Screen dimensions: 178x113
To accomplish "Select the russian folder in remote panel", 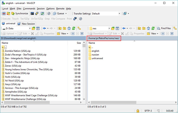I will [95, 54].
